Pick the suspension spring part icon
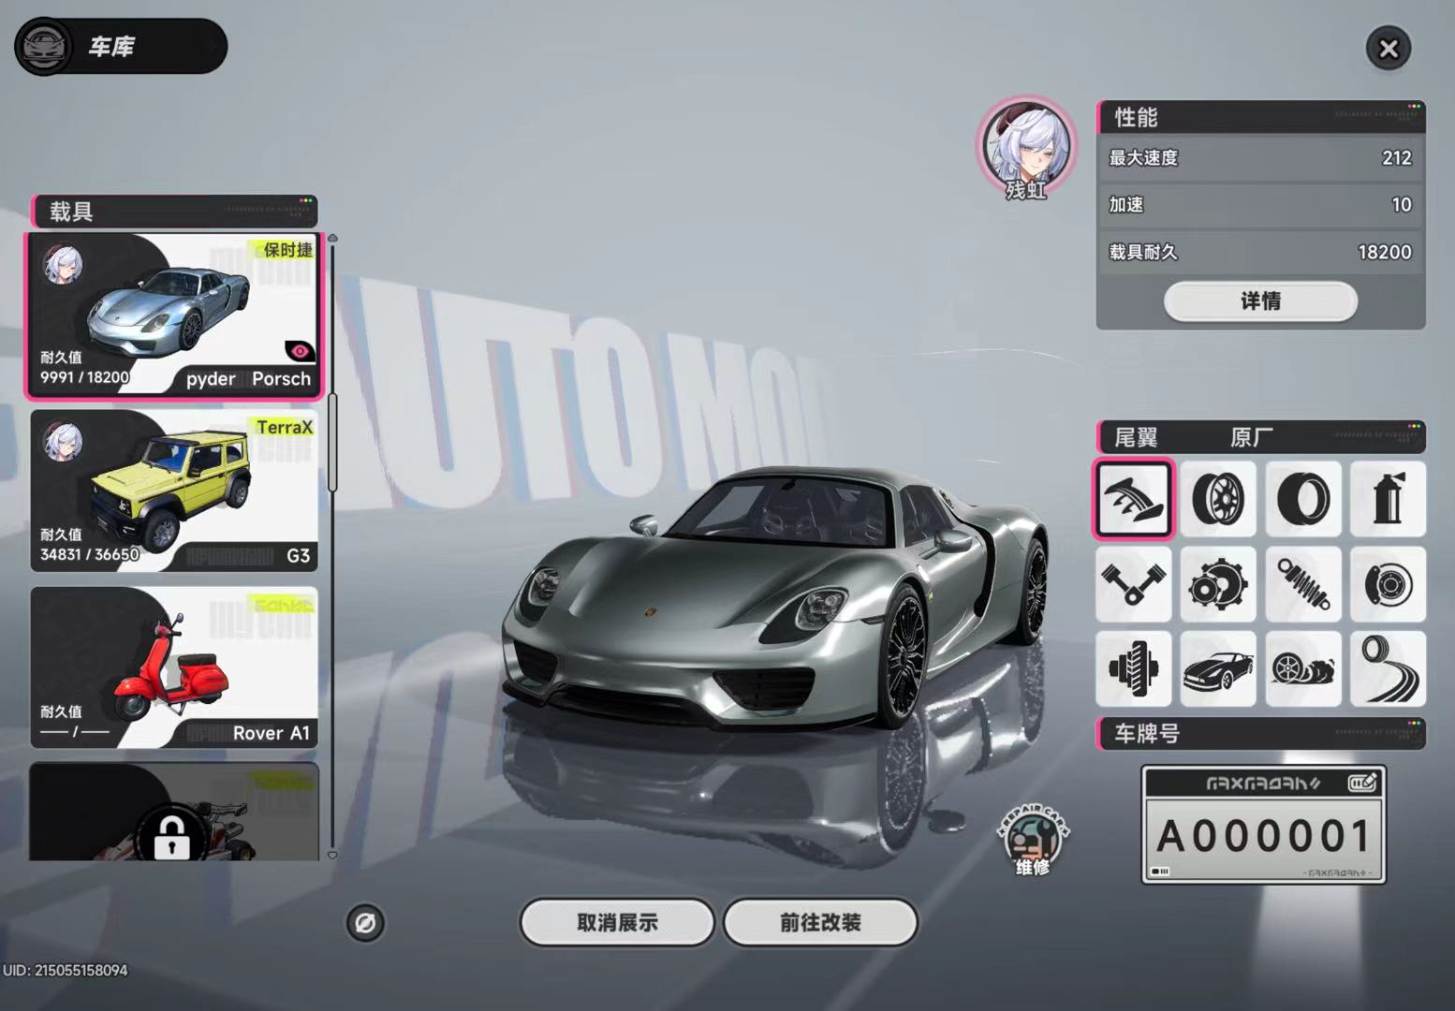 tap(1303, 584)
